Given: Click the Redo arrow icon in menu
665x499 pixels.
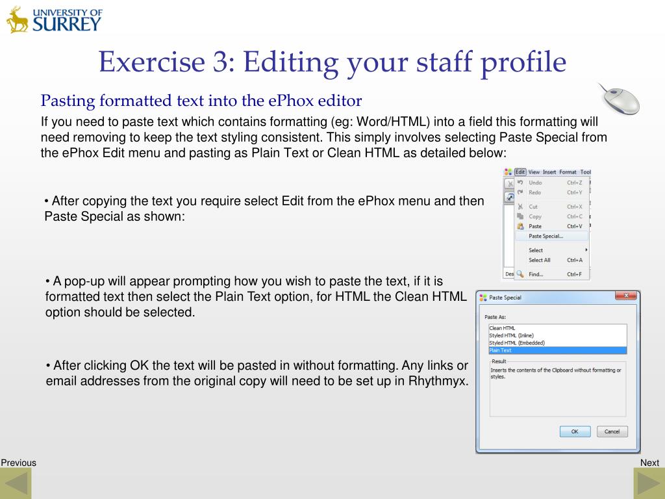Looking at the screenshot, I should point(520,192).
